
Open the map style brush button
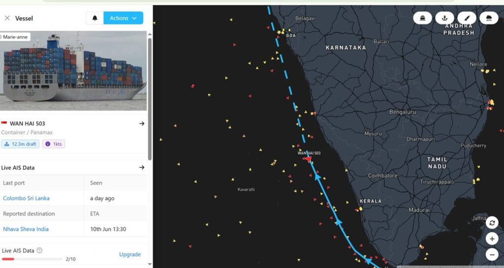(x=467, y=18)
